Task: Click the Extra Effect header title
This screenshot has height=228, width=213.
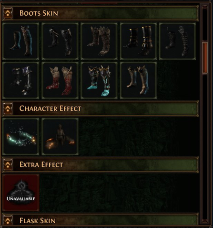Action: point(41,164)
